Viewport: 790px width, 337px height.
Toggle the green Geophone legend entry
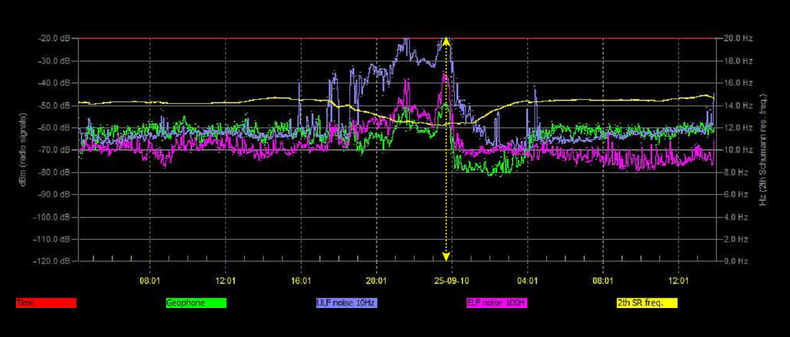point(196,303)
